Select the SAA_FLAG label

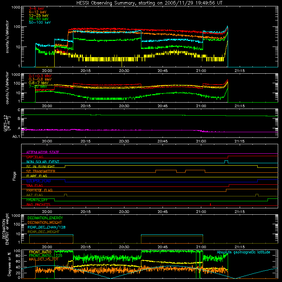click(x=35, y=186)
